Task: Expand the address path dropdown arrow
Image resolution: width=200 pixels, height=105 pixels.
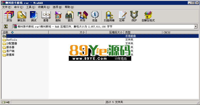Action: tap(196, 26)
